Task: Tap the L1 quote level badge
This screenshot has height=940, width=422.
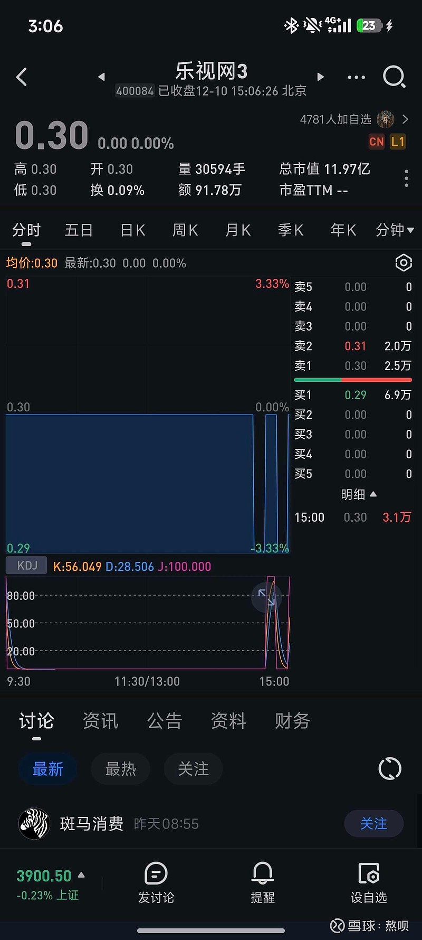Action: (x=398, y=142)
